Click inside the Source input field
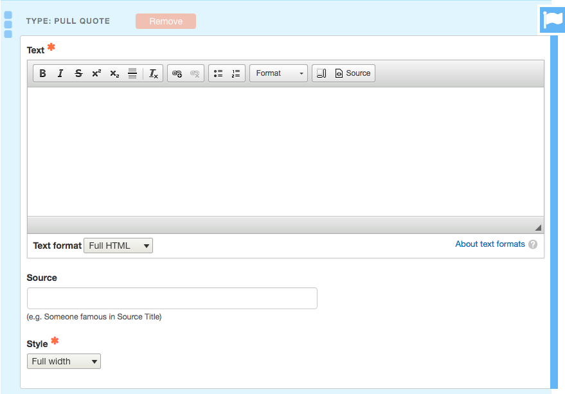Image resolution: width=565 pixels, height=394 pixels. [x=172, y=298]
